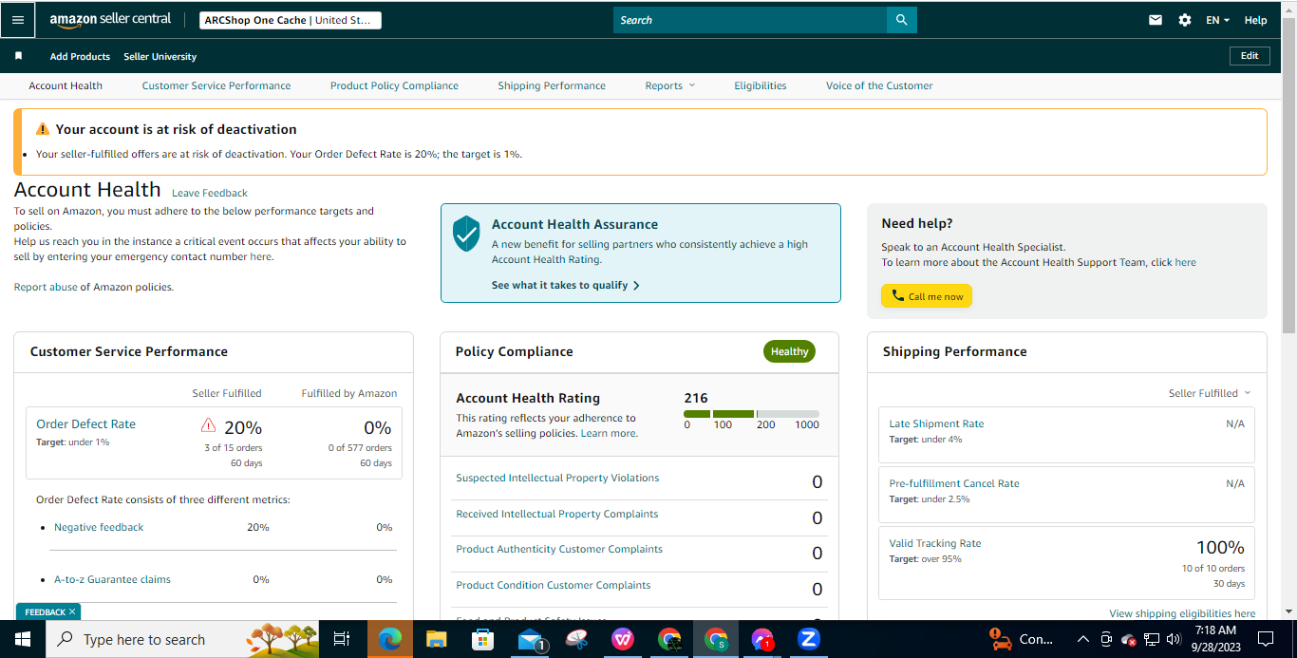Open the settings gear icon
The image size is (1297, 658).
[1184, 20]
